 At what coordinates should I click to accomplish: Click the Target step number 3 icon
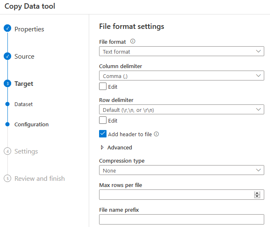7,84
